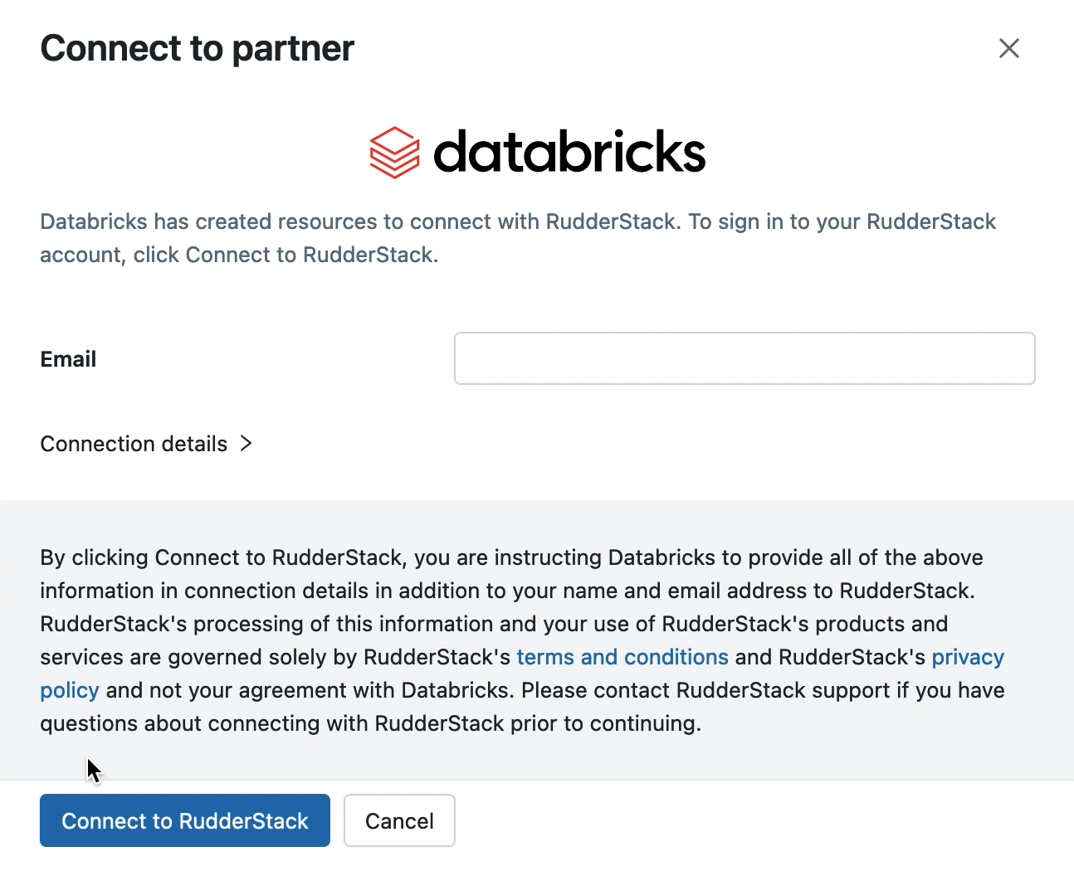Screen dimensions: 1074x876
Task: Open RudderStack's terms and conditions
Action: pyautogui.click(x=622, y=656)
